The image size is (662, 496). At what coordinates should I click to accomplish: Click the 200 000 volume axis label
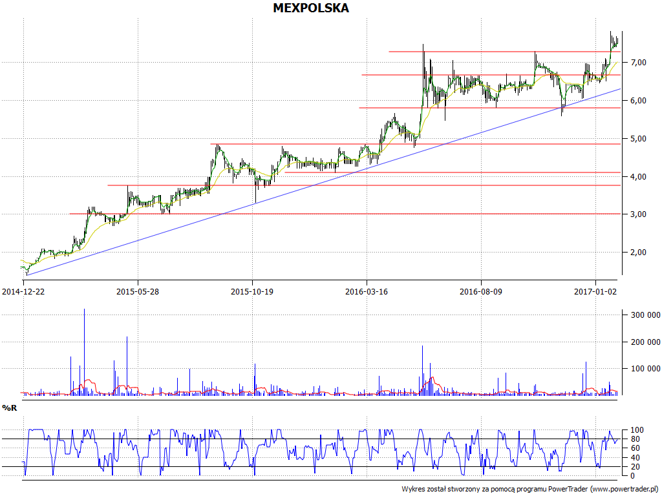646,342
